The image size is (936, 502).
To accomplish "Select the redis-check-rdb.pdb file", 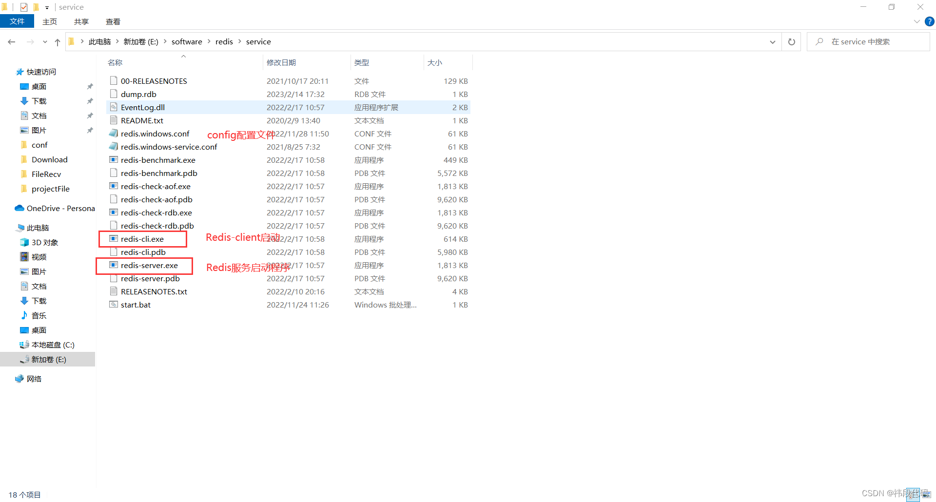I will point(157,226).
